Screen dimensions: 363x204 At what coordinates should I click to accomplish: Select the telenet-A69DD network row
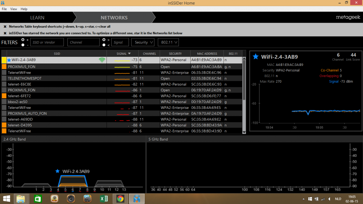[122, 119]
